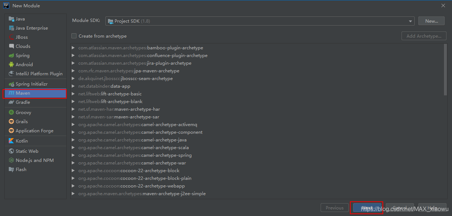Click the IntelliJ logo in title bar
This screenshot has width=452, height=216.
(6, 5)
